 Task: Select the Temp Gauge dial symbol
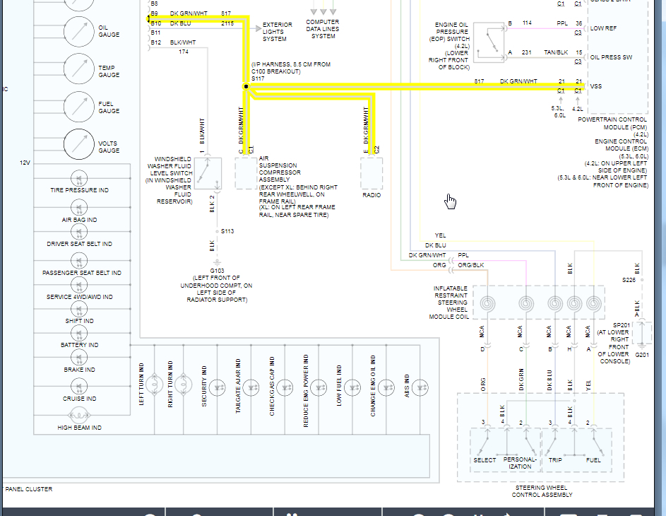pyautogui.click(x=79, y=69)
